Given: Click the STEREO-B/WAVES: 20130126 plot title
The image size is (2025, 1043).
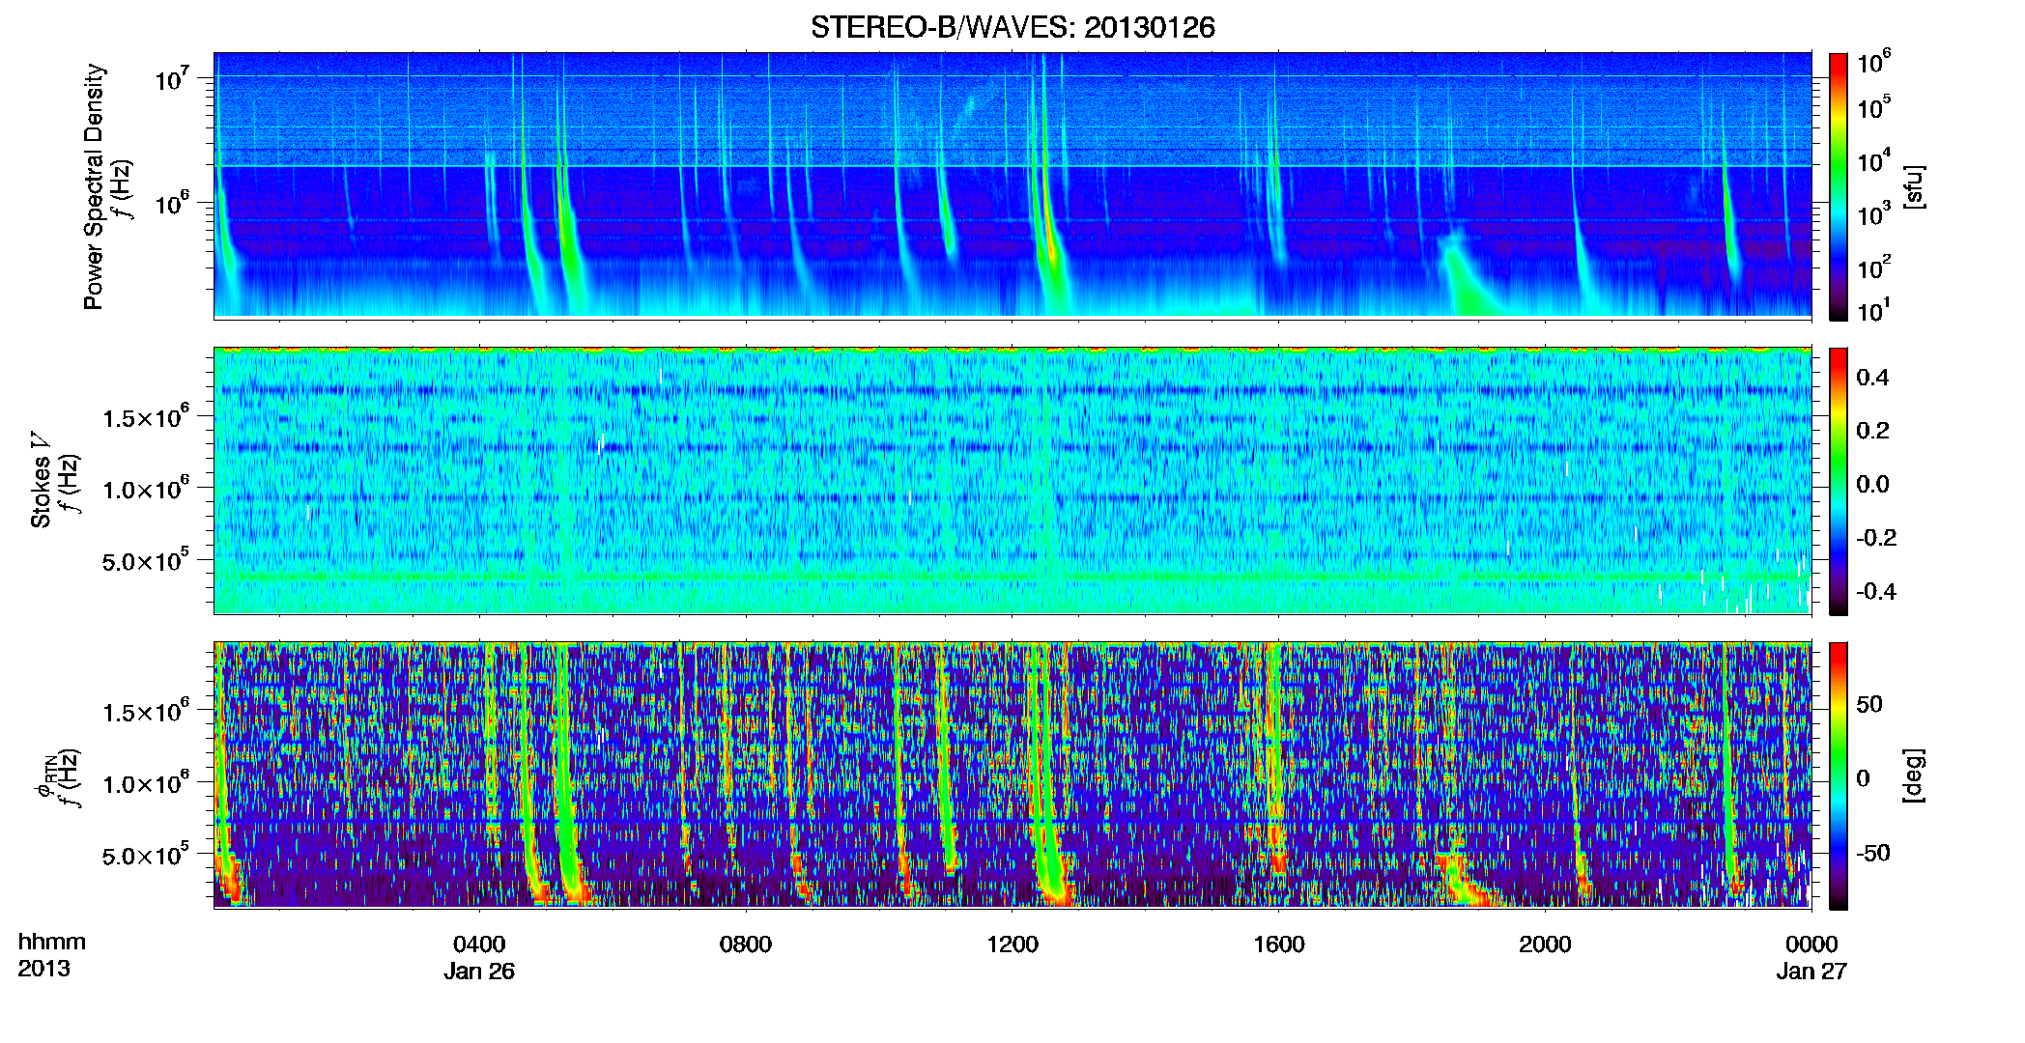Looking at the screenshot, I should tap(1012, 27).
